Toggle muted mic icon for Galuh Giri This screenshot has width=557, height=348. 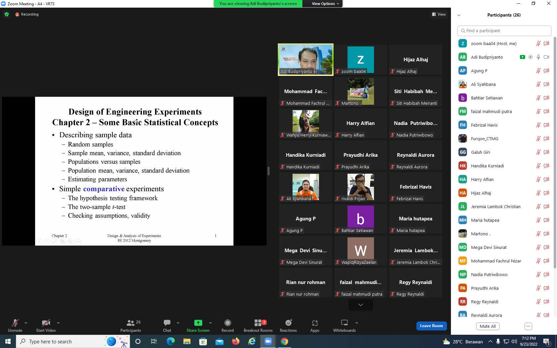(x=538, y=152)
